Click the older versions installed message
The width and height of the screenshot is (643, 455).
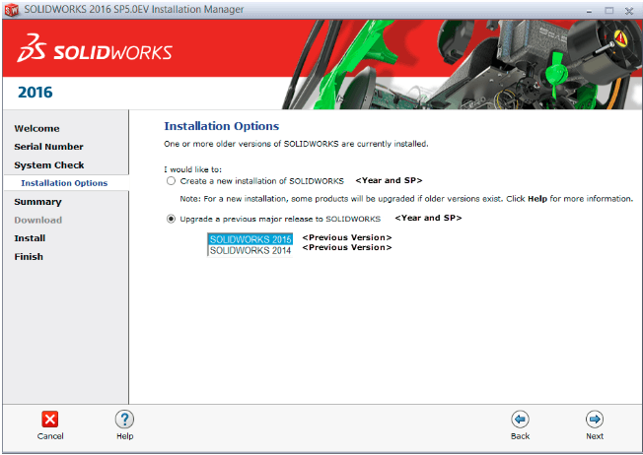[296, 144]
